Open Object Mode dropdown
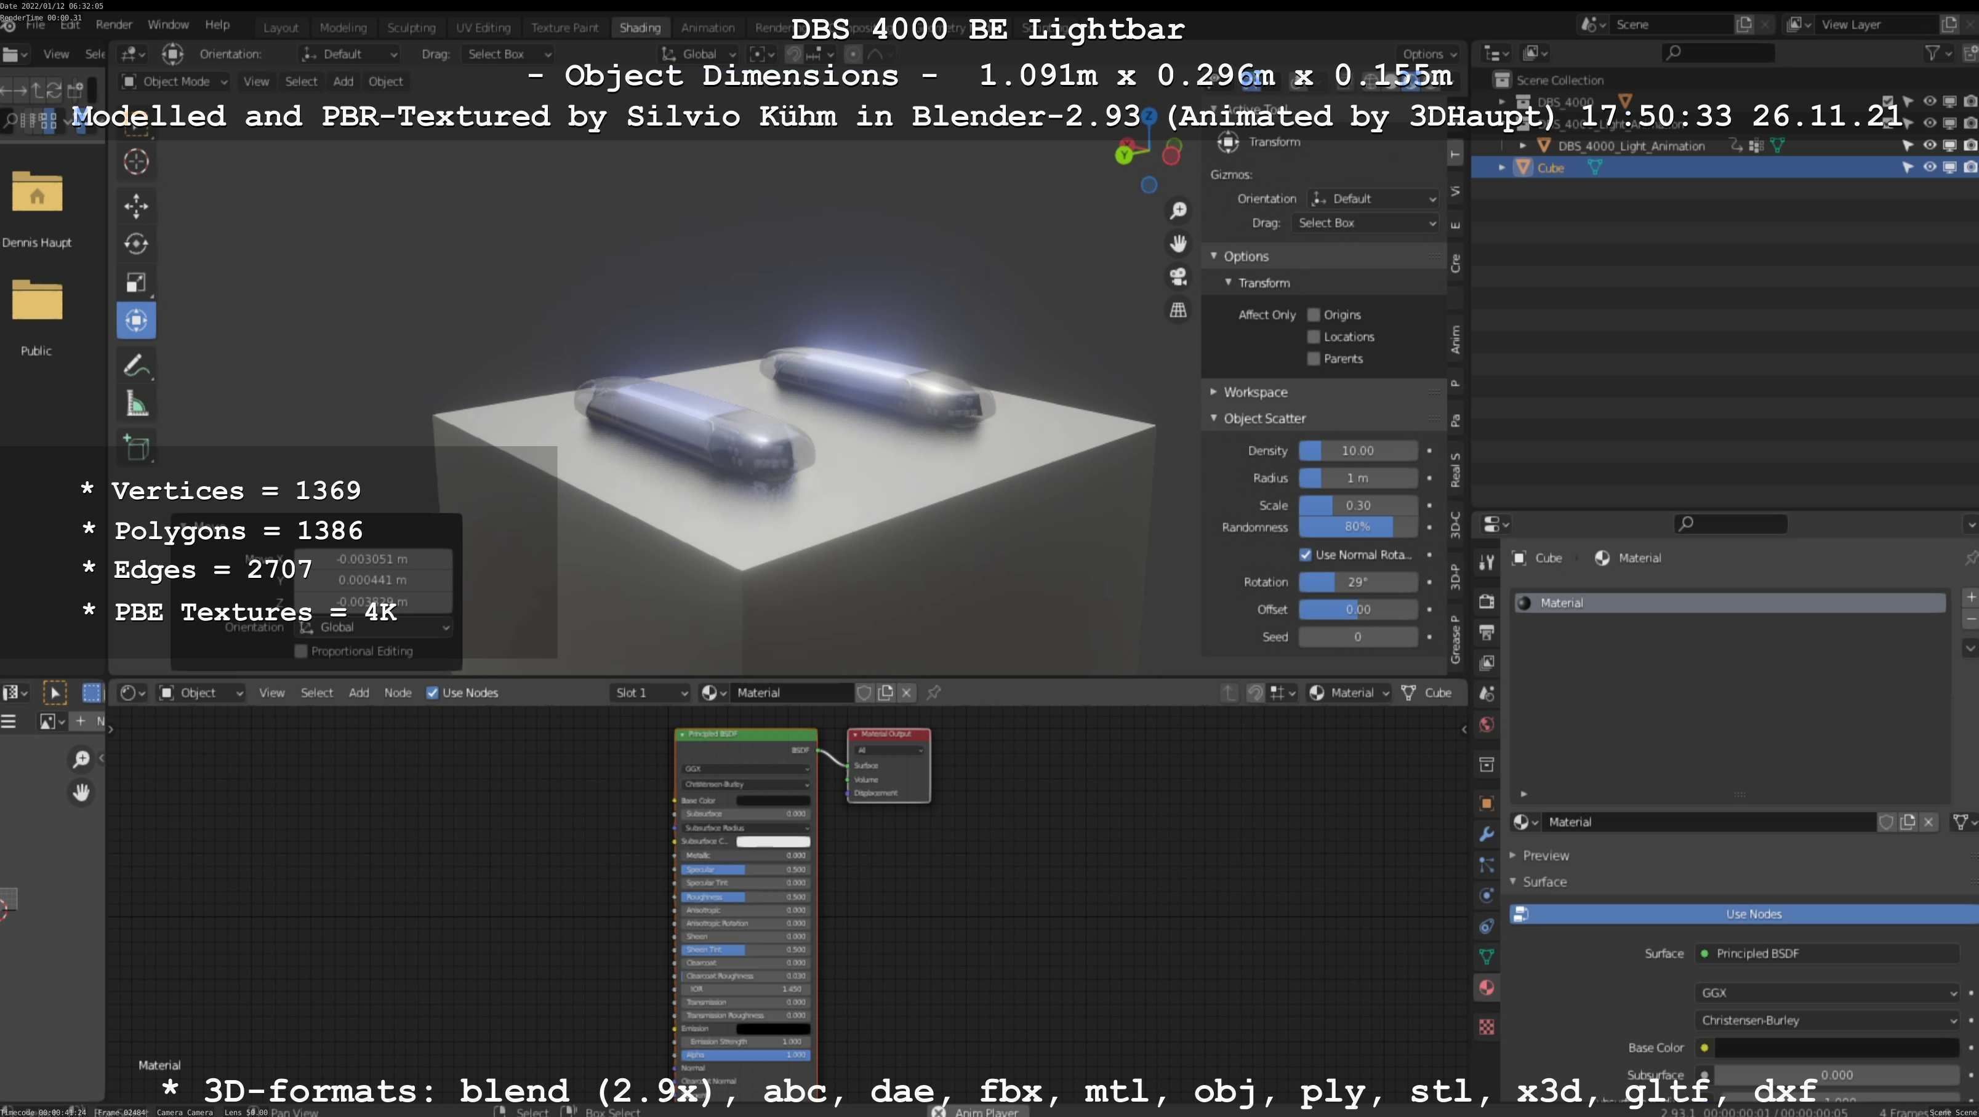Image resolution: width=1979 pixels, height=1117 pixels. pos(175,81)
